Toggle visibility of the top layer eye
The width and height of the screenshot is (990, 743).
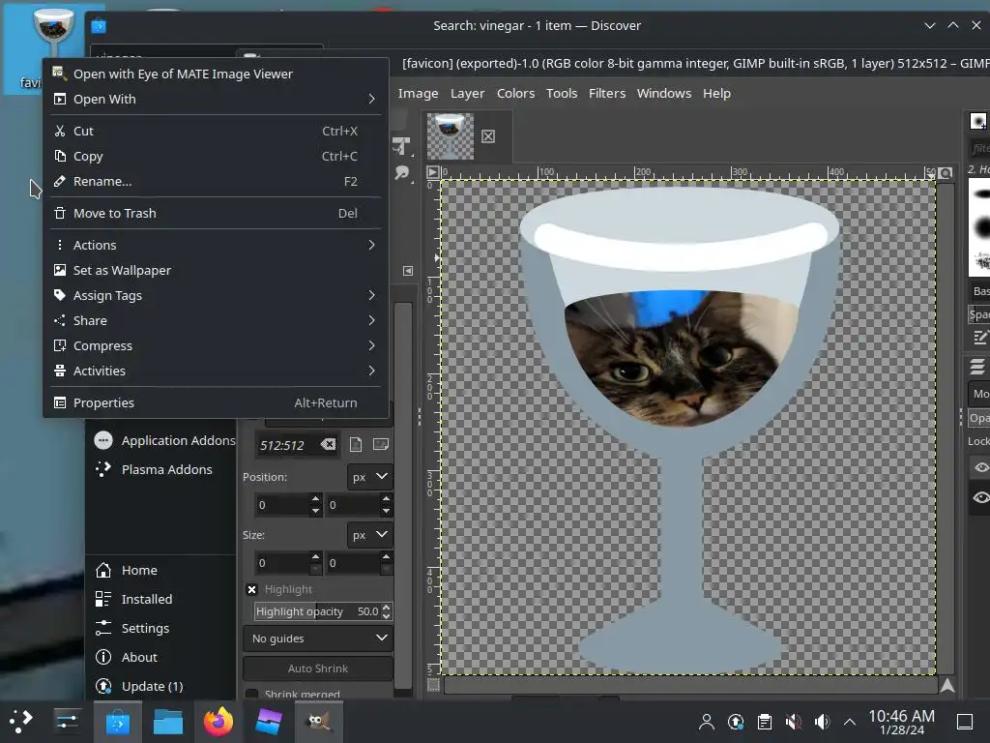pos(980,467)
